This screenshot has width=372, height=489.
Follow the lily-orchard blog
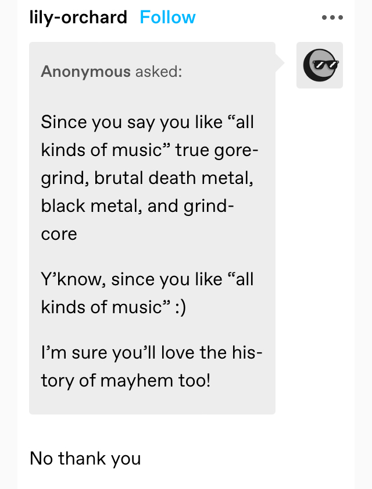pos(167,17)
